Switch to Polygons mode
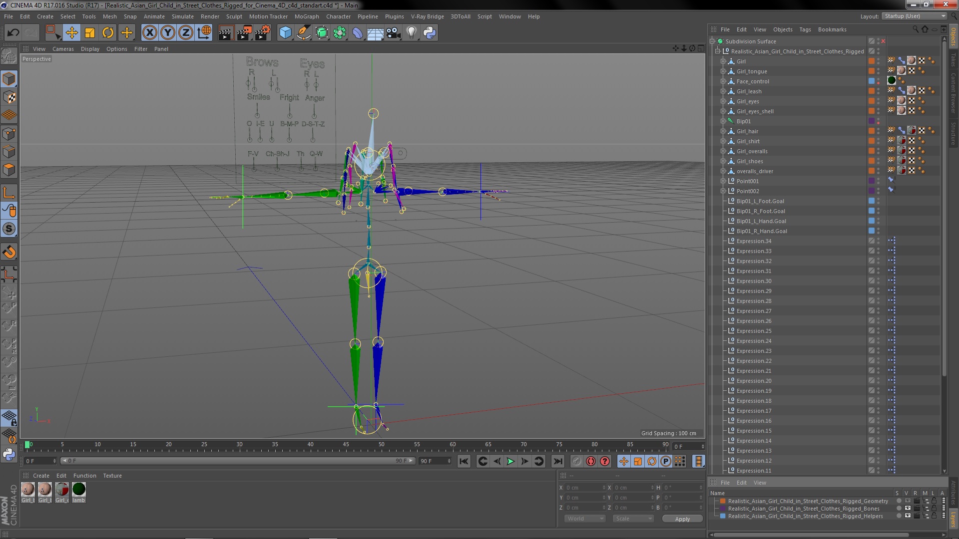Viewport: 959px width, 539px height. pyautogui.click(x=9, y=170)
